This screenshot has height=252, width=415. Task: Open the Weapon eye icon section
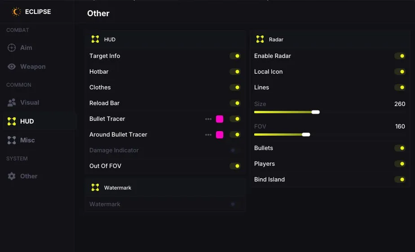[x=12, y=66]
